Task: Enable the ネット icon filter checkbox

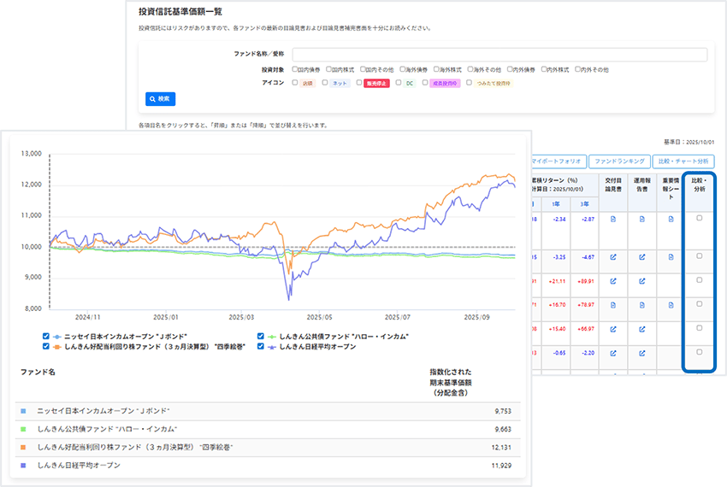Action: click(x=325, y=83)
